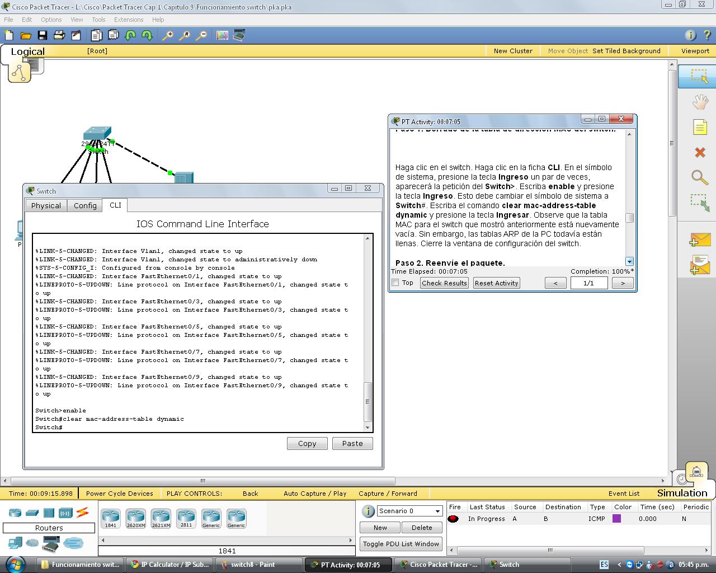Click Toggle PDU List Window button
The image size is (716, 573).
click(401, 543)
